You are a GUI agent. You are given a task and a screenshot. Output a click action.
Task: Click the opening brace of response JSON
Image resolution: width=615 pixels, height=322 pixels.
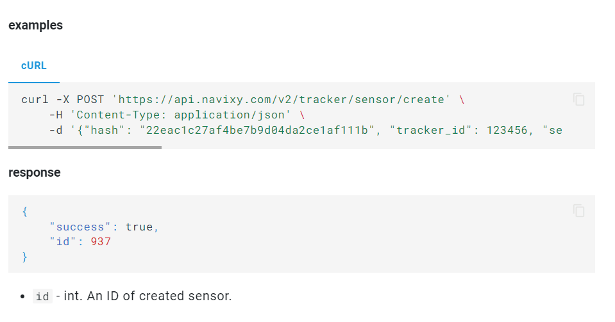tap(25, 211)
